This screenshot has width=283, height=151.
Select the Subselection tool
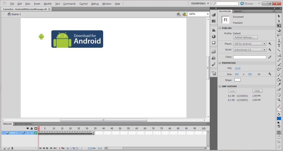(279, 21)
